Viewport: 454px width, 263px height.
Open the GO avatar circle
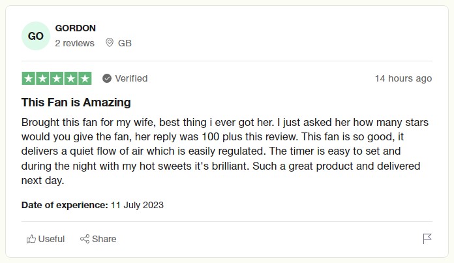pos(36,36)
